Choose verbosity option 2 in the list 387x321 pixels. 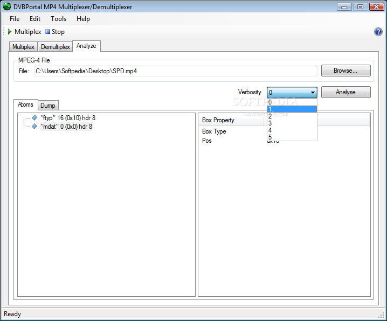[292, 116]
